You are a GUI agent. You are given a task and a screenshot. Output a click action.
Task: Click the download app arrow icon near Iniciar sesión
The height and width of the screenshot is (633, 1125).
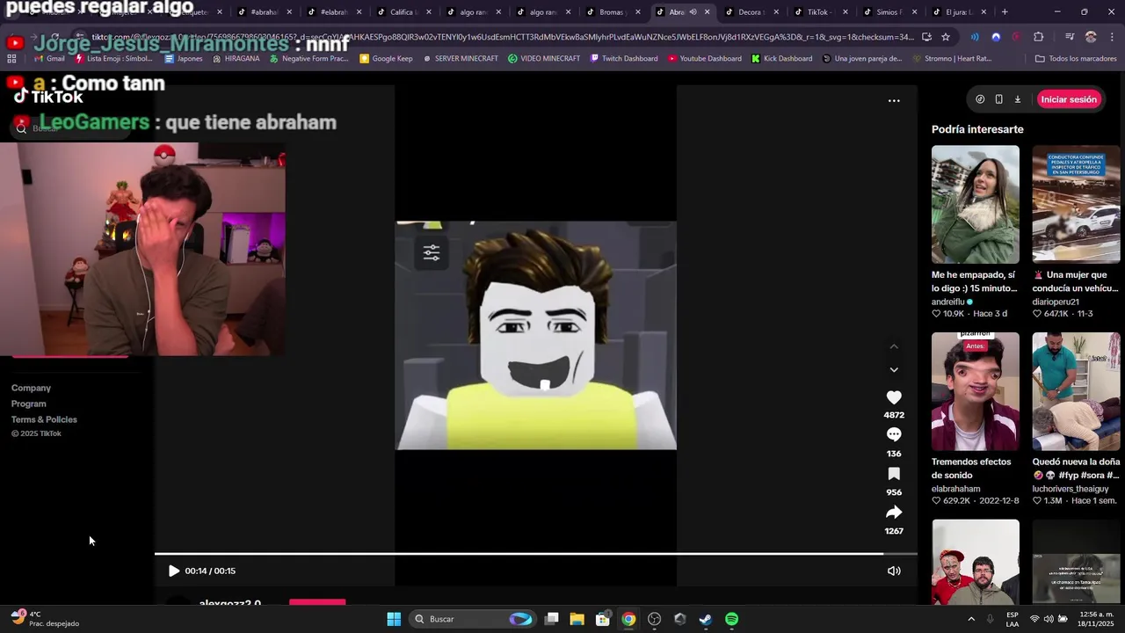1018,99
